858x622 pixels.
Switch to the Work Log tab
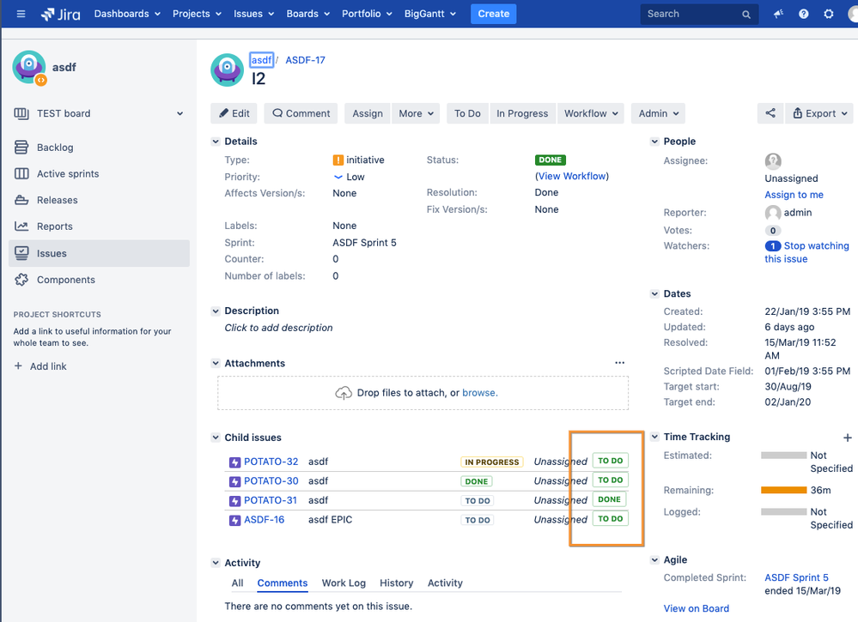[x=344, y=583]
